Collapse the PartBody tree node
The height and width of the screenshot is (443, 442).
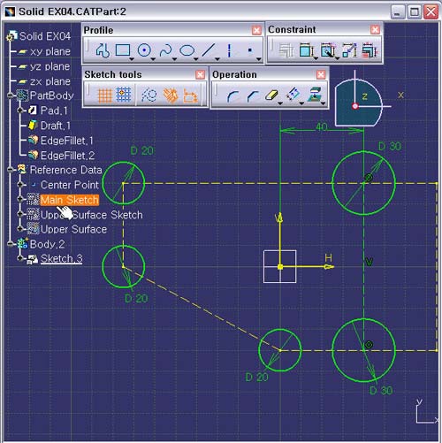pos(11,95)
